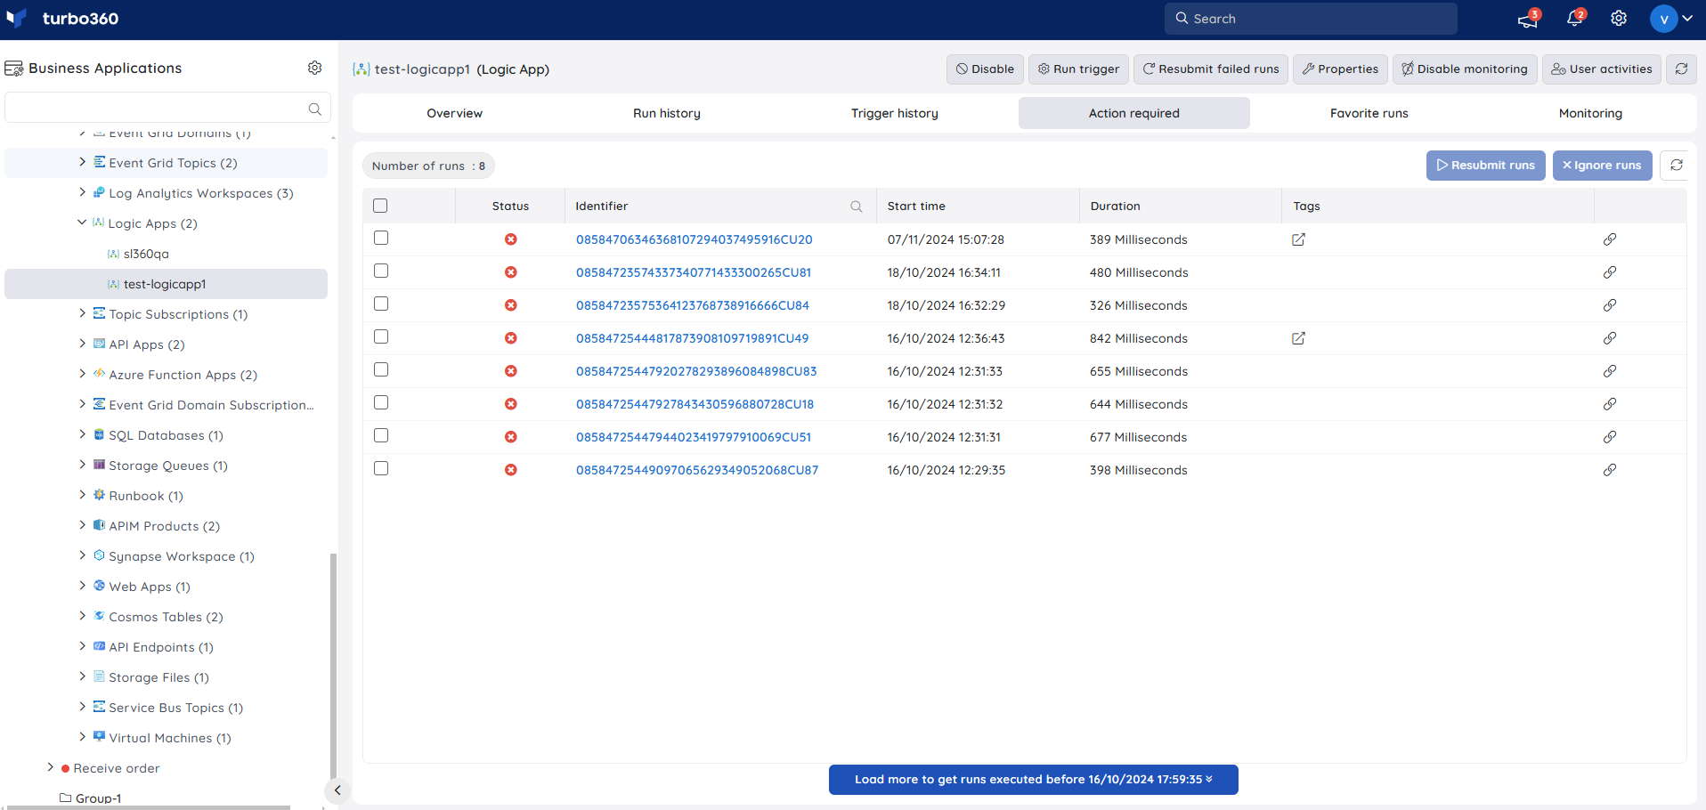Check the box for run ending CU81
The height and width of the screenshot is (810, 1706).
(x=381, y=271)
